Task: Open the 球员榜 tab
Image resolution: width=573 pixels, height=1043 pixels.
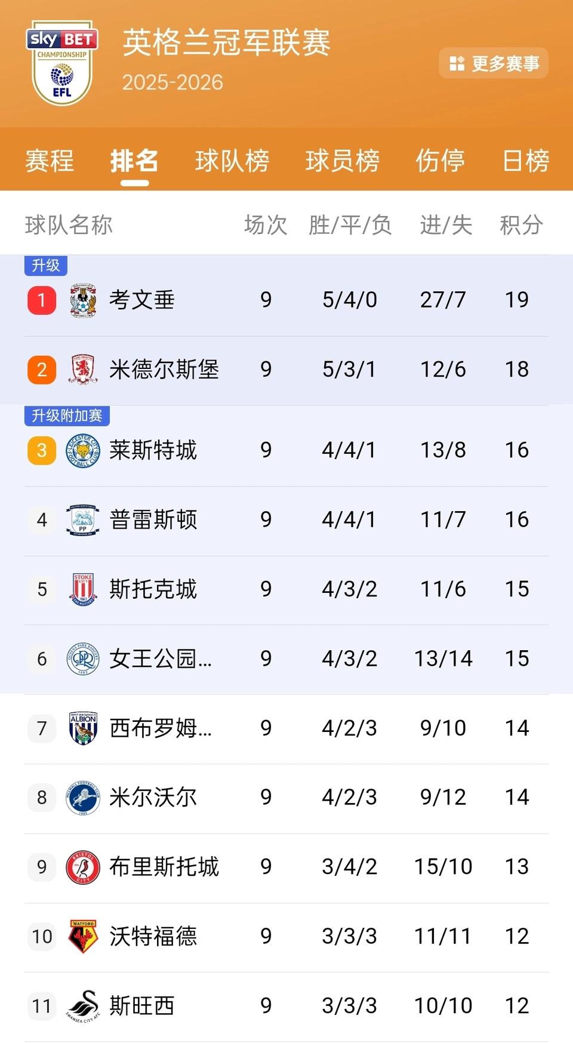Action: pyautogui.click(x=343, y=161)
